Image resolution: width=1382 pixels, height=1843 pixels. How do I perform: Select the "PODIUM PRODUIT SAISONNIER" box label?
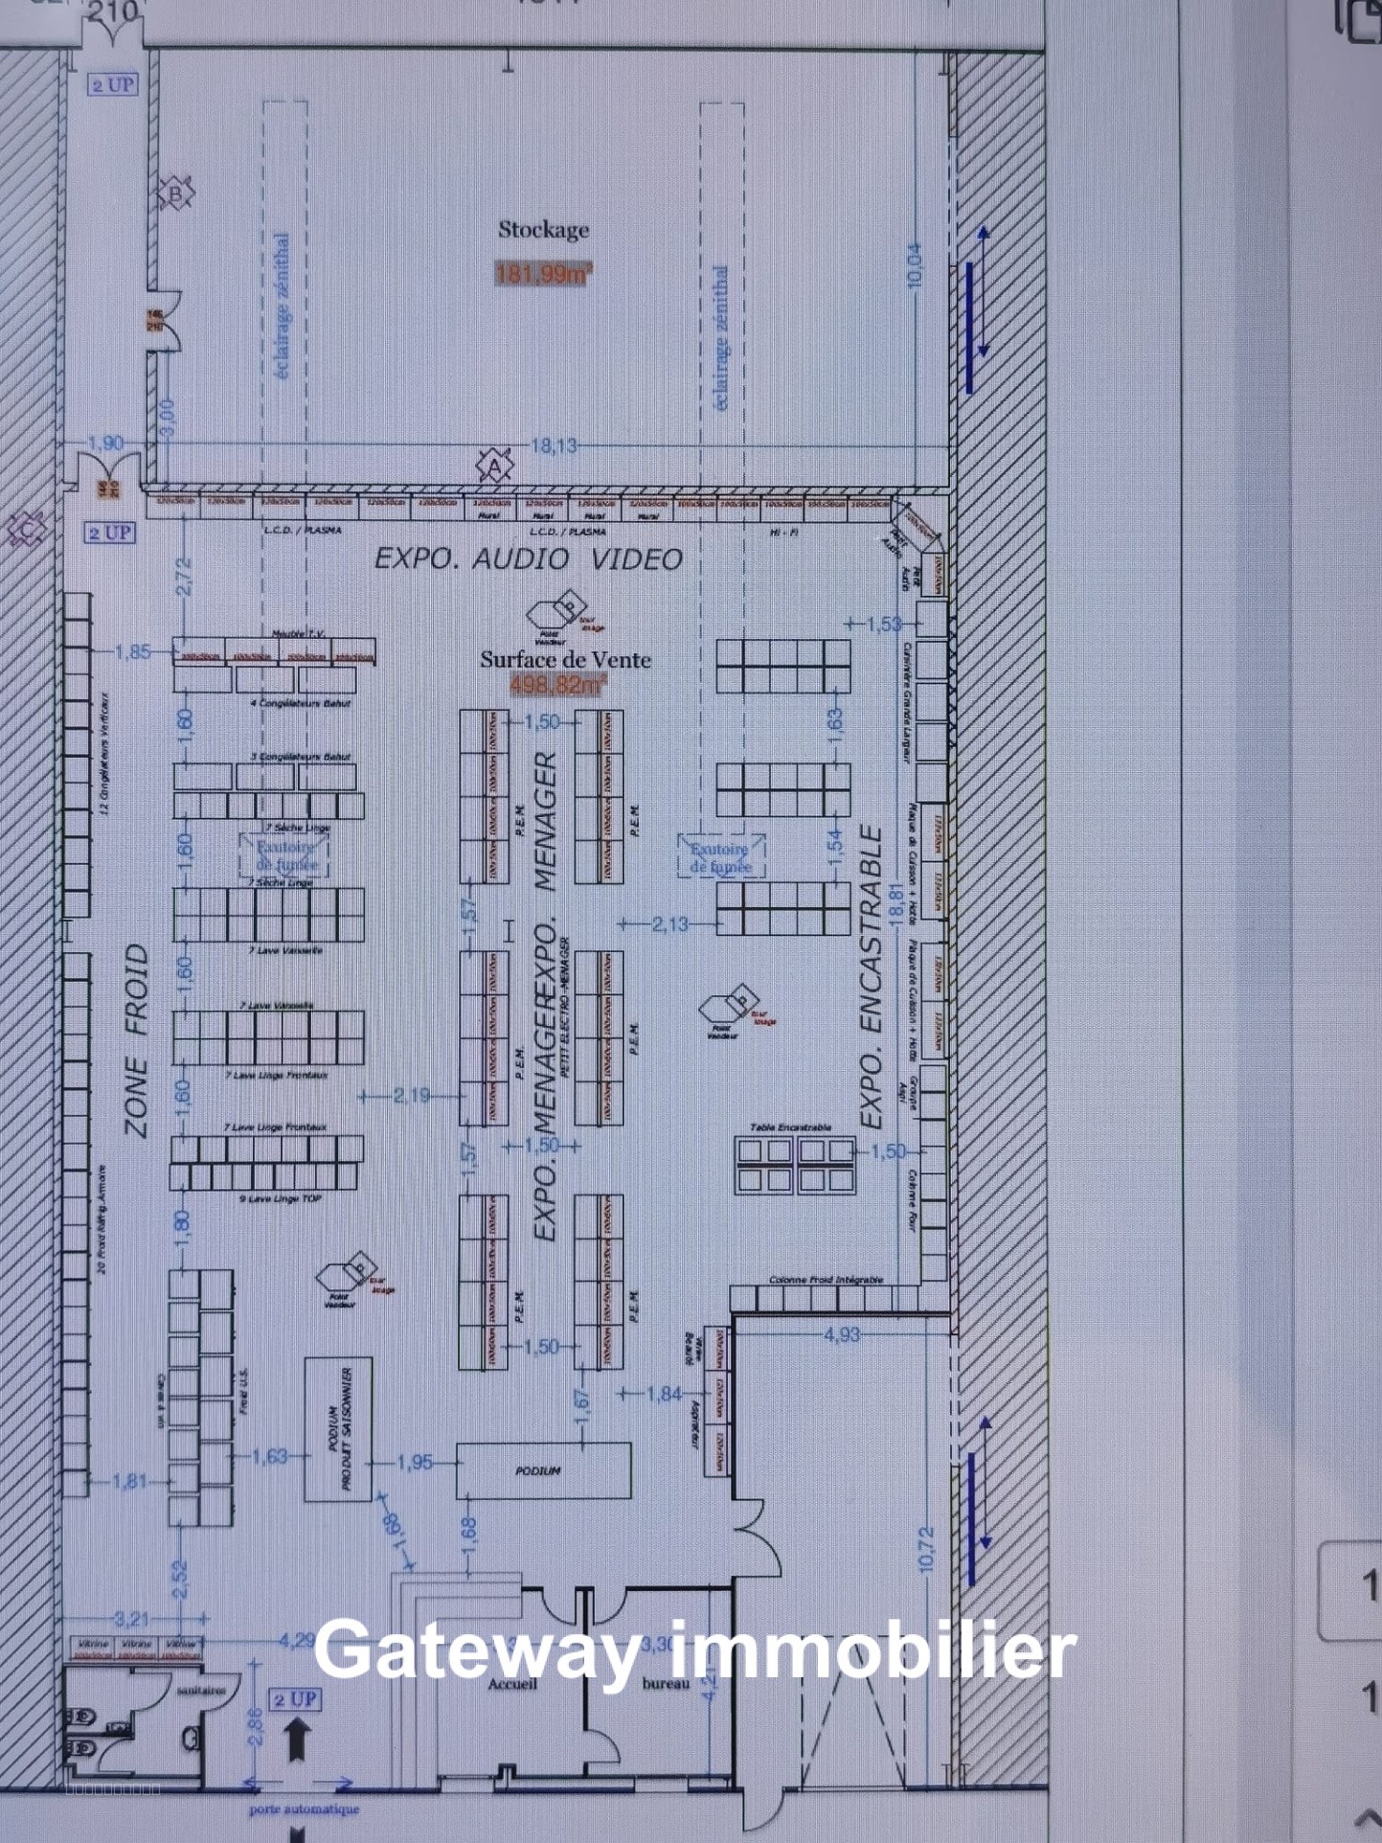tap(338, 1428)
